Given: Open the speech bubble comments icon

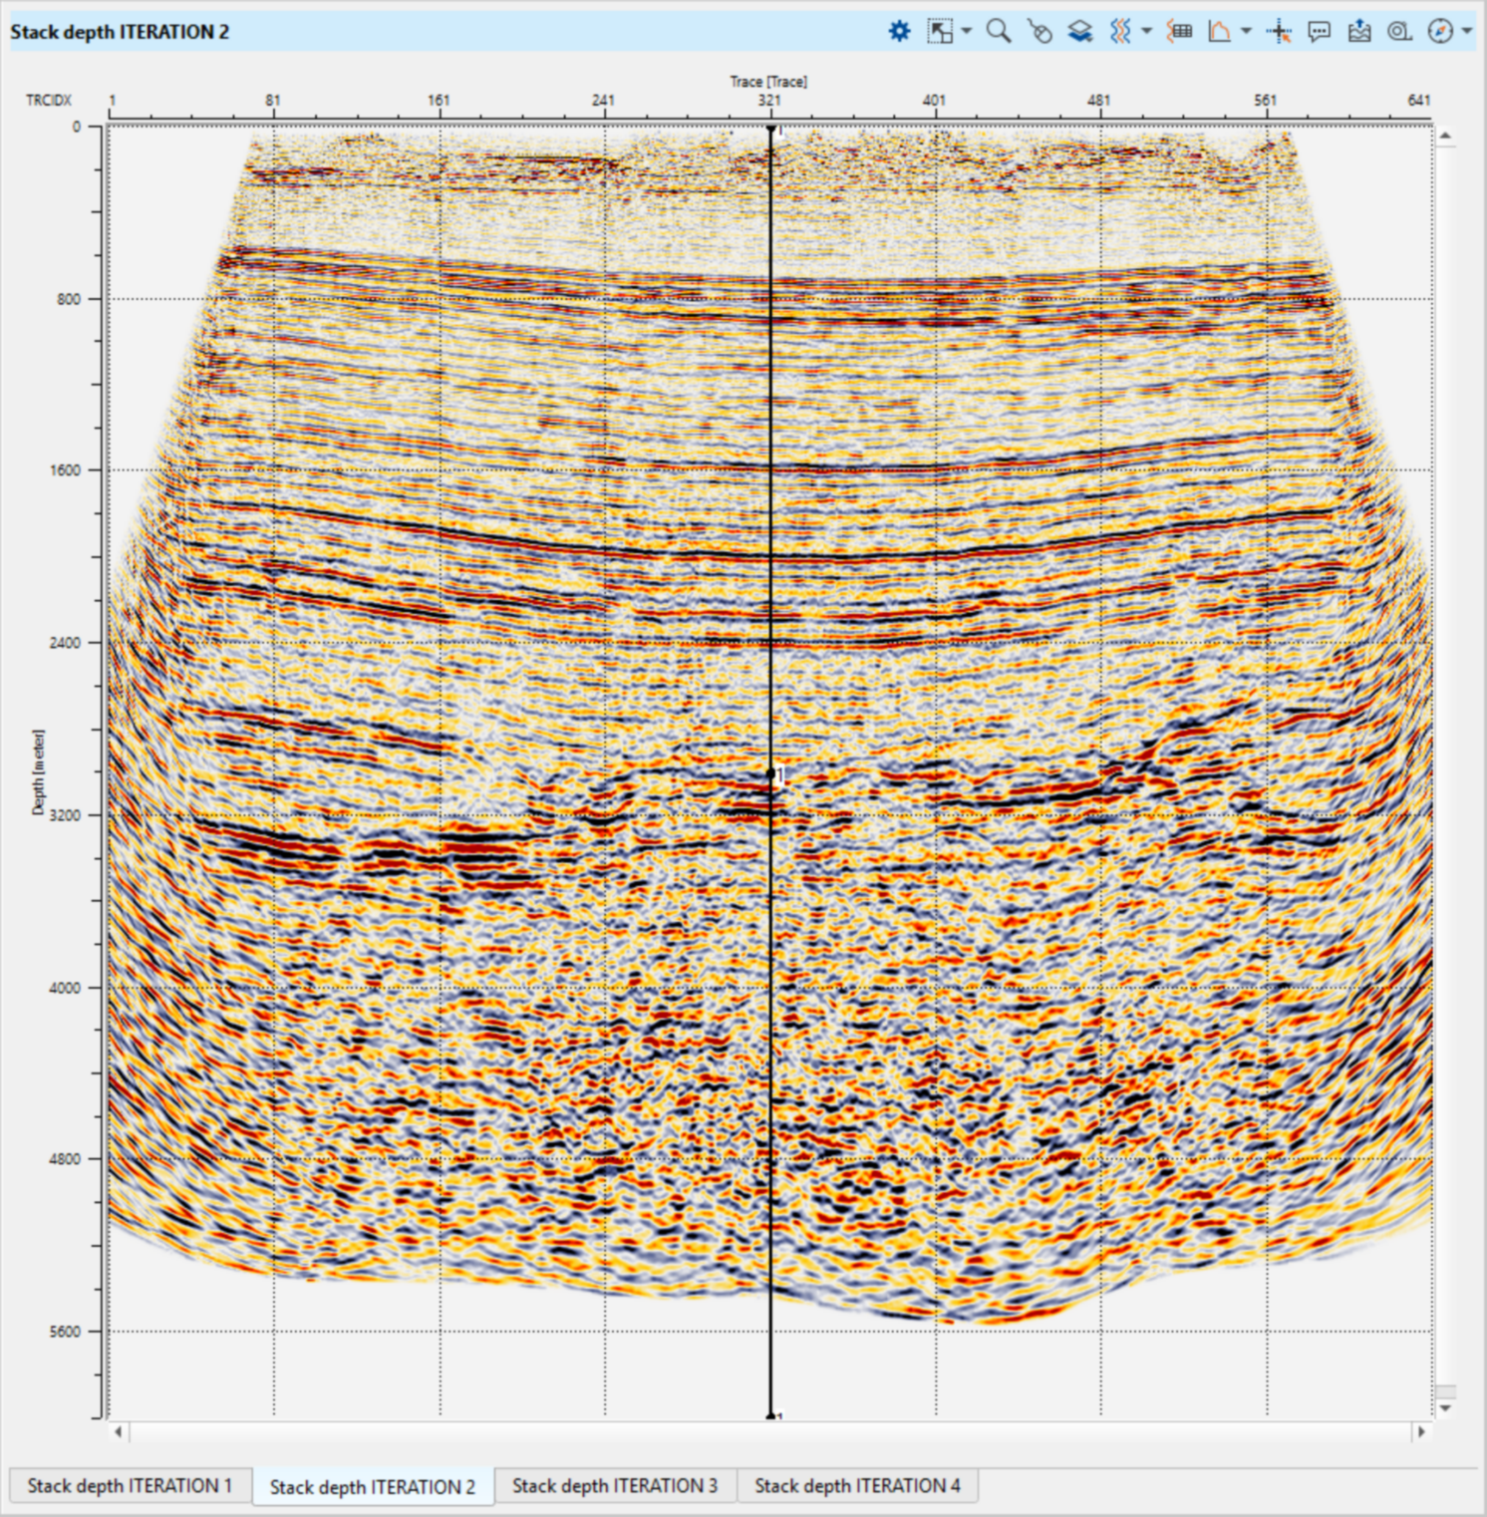Looking at the screenshot, I should 1319,32.
